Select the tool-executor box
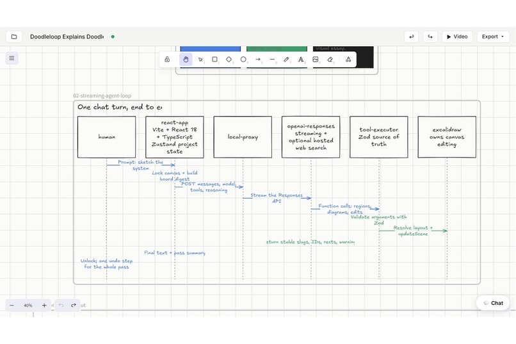Screen dimensions: 516x344 pyautogui.click(x=379, y=136)
